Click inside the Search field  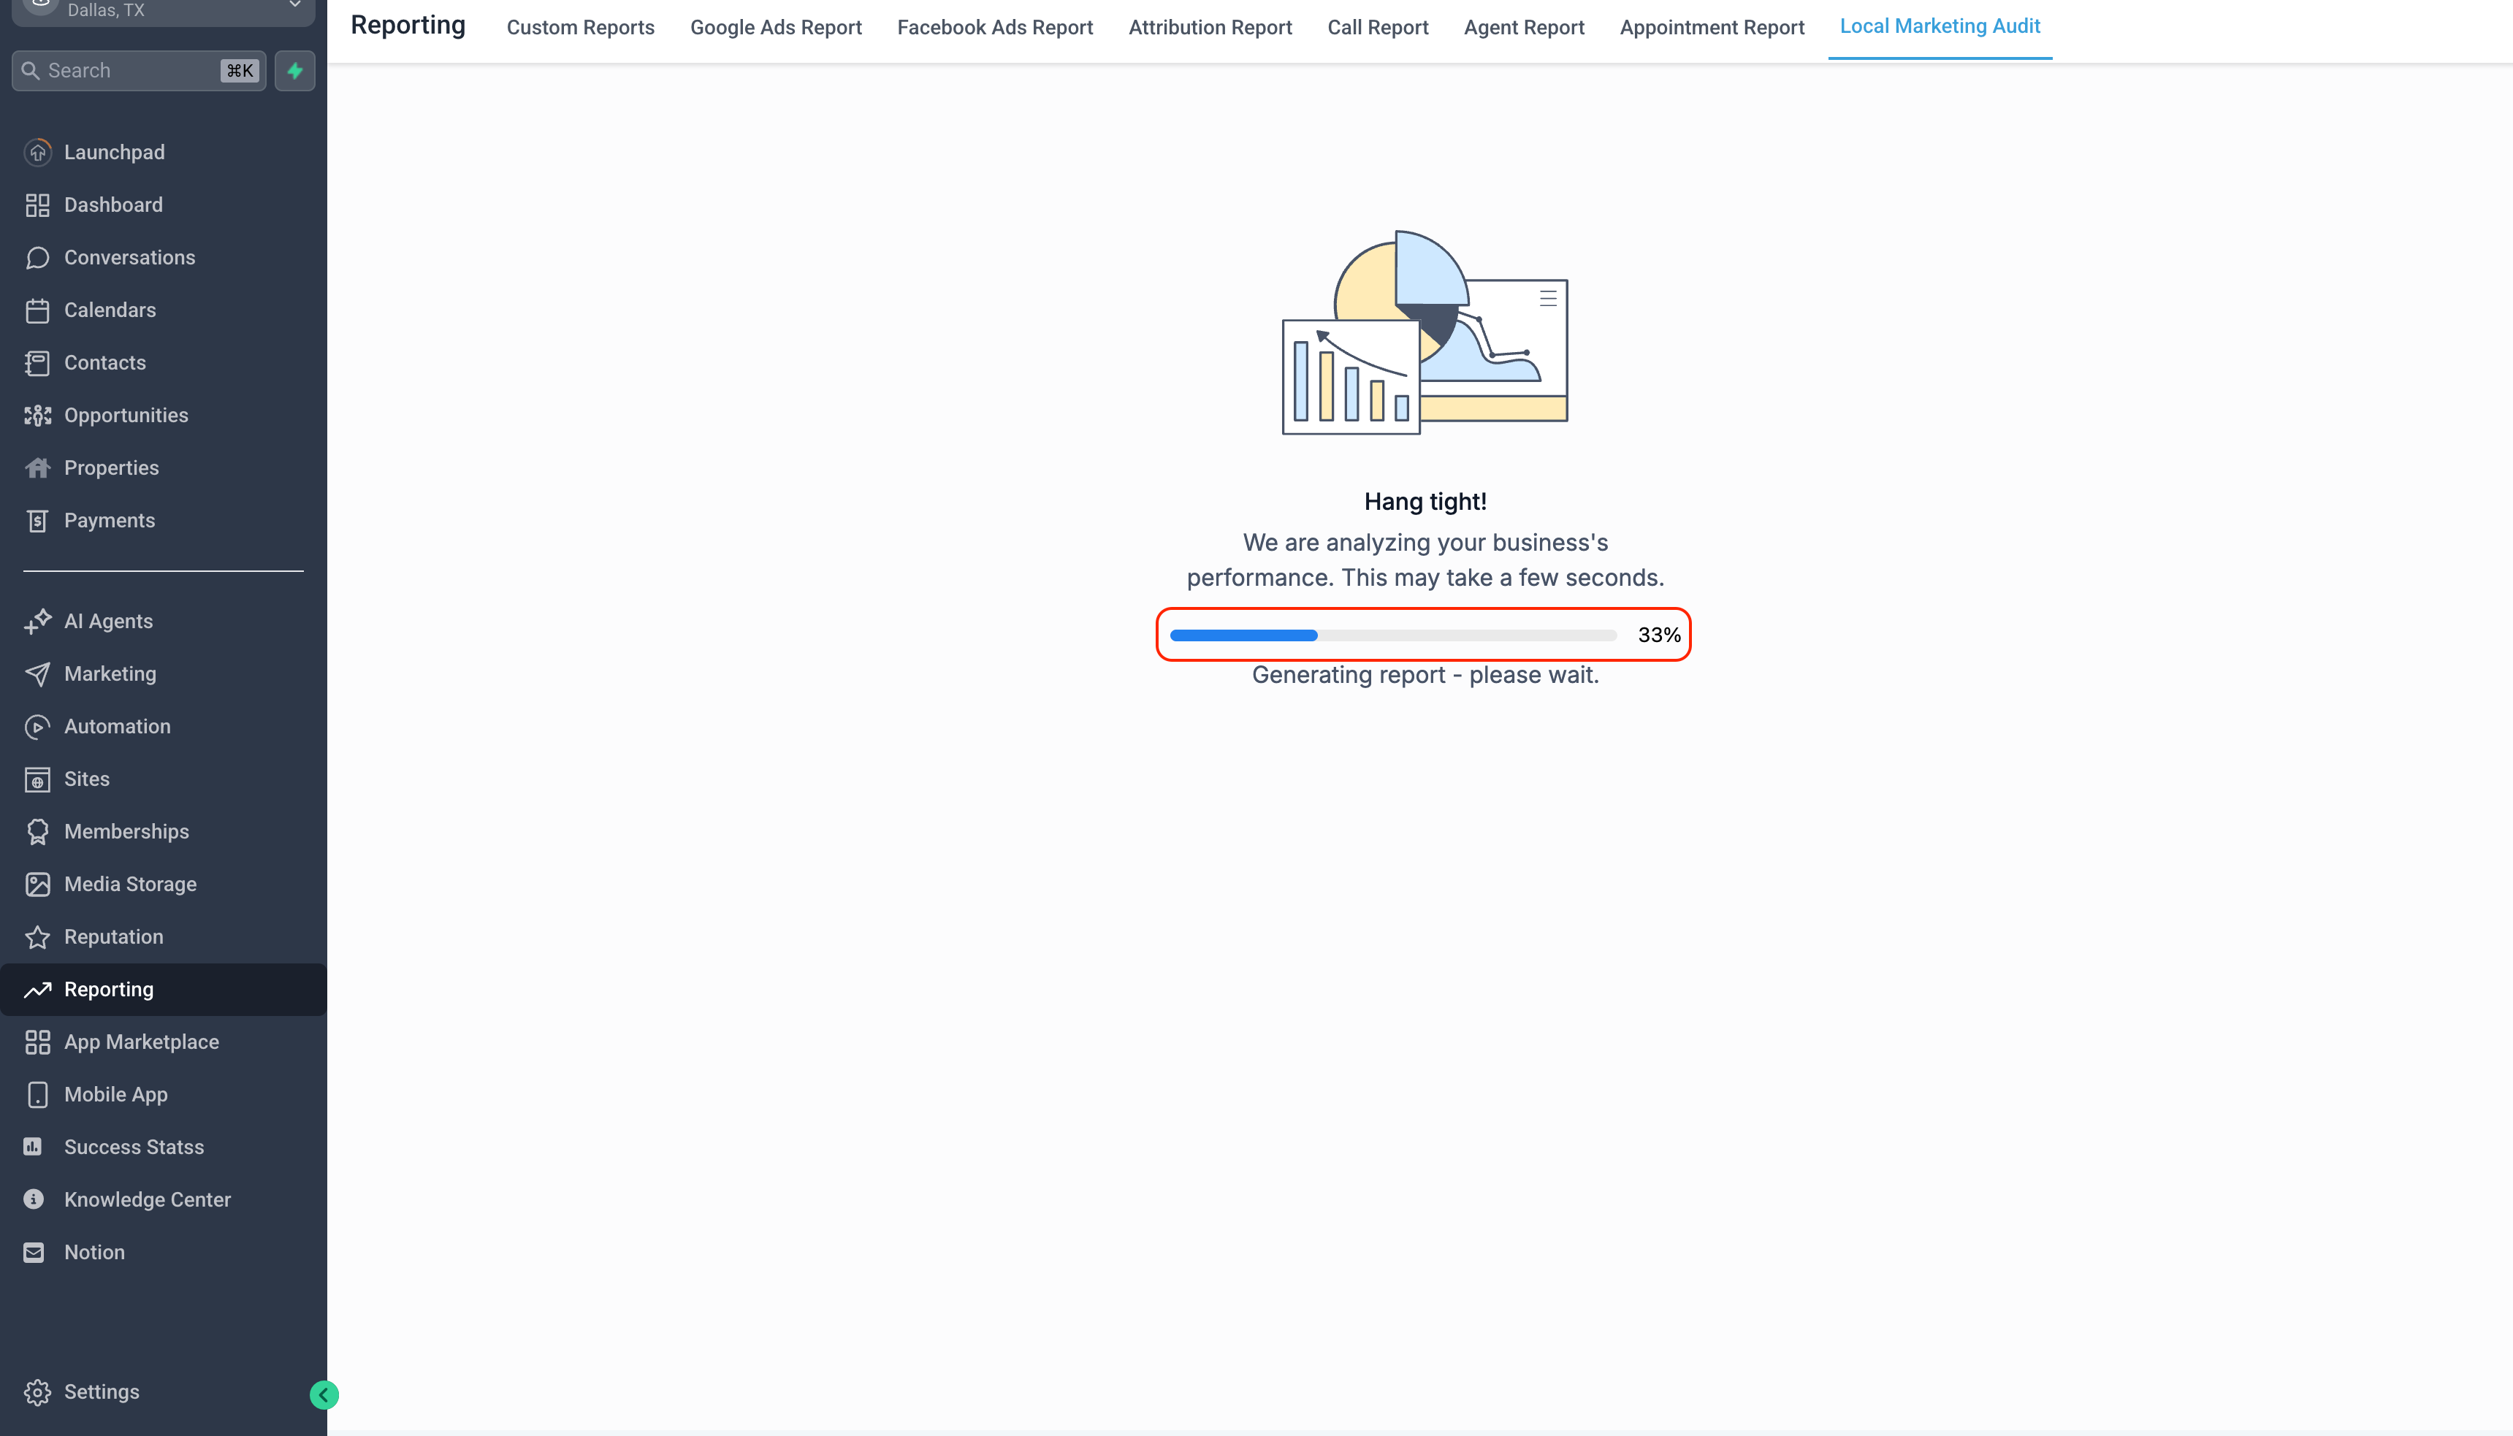pos(129,70)
